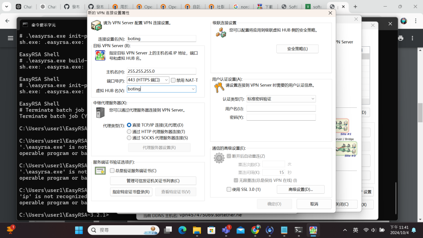Expand the 虚拟 HUB 名 dropdown
Viewport: 423px width, 238px height.
(x=193, y=89)
